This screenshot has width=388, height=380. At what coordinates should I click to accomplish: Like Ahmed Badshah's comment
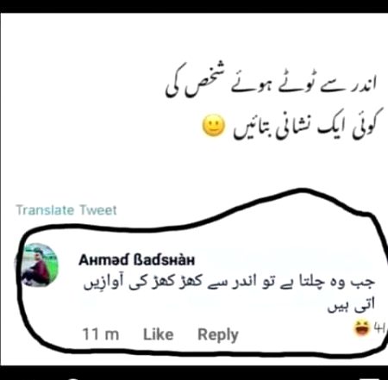[159, 334]
